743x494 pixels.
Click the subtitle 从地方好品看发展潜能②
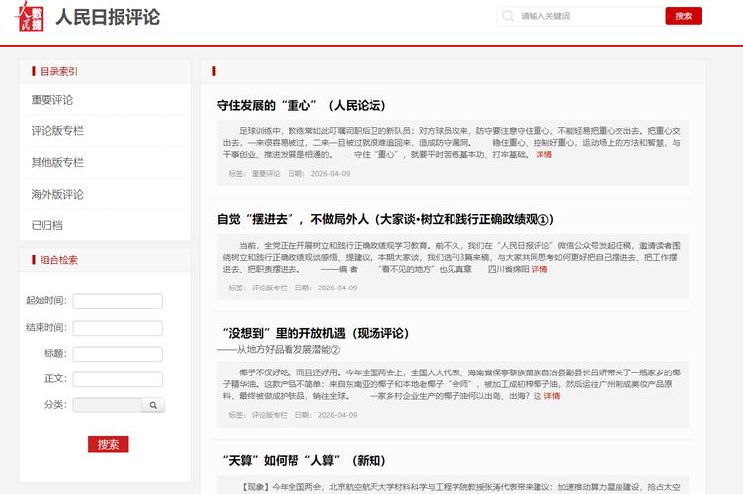click(x=279, y=350)
